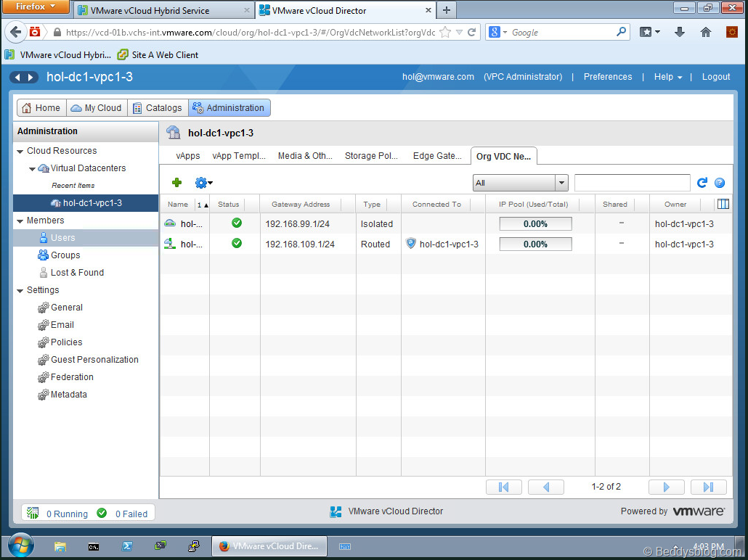Go to the previous page of results
748x560 pixels.
(546, 487)
